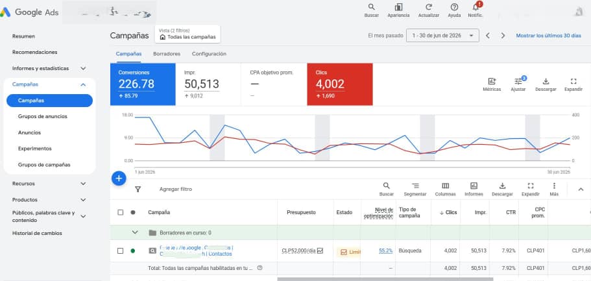Collapse the Borradores en curso row chevron

[135, 232]
